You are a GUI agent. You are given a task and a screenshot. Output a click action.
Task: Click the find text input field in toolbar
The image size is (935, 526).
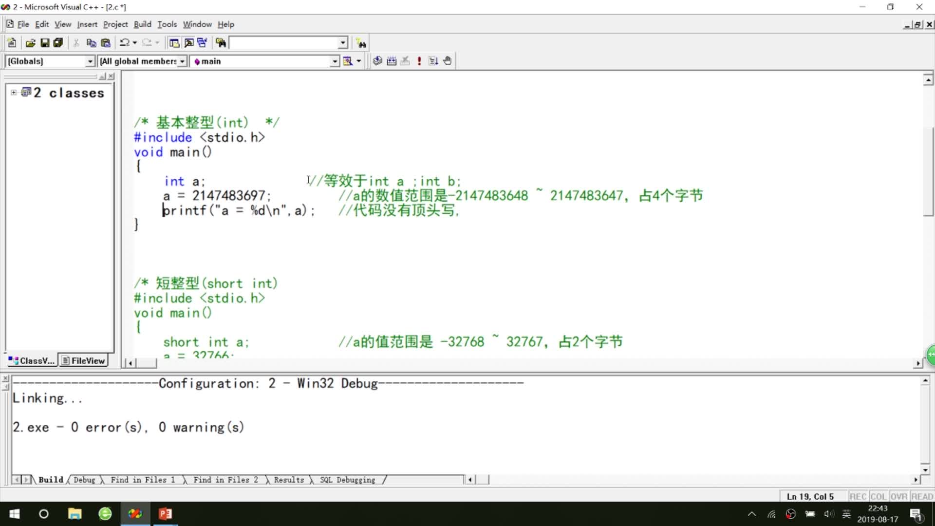[283, 43]
